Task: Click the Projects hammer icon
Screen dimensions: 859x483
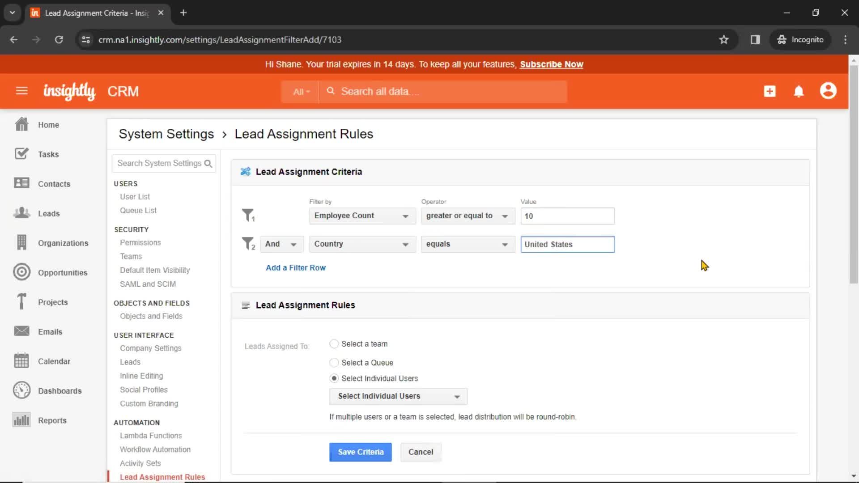Action: point(21,301)
